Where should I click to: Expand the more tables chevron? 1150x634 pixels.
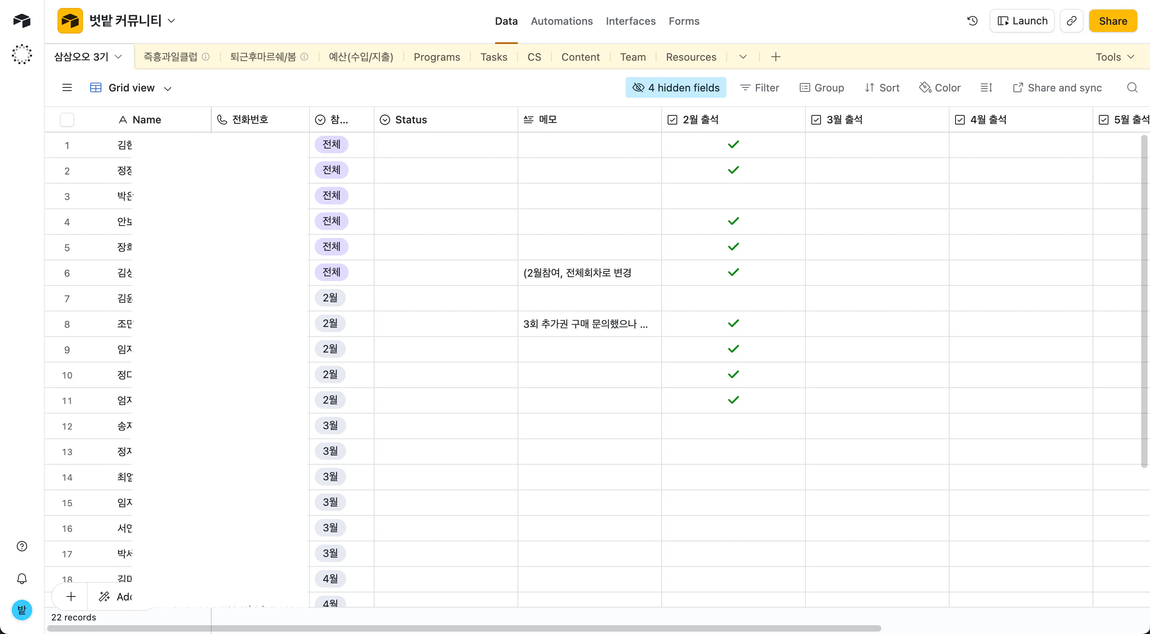click(742, 57)
